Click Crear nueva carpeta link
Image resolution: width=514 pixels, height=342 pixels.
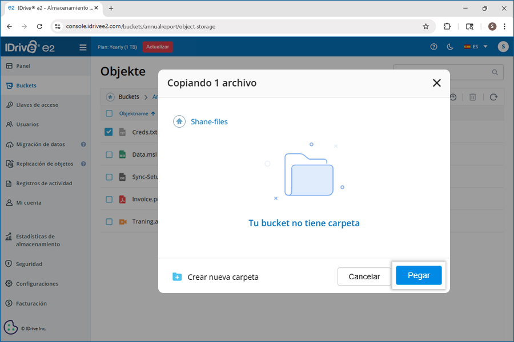click(223, 277)
